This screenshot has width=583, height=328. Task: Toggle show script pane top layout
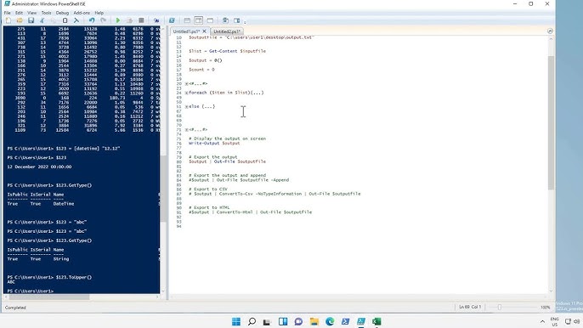click(x=187, y=20)
